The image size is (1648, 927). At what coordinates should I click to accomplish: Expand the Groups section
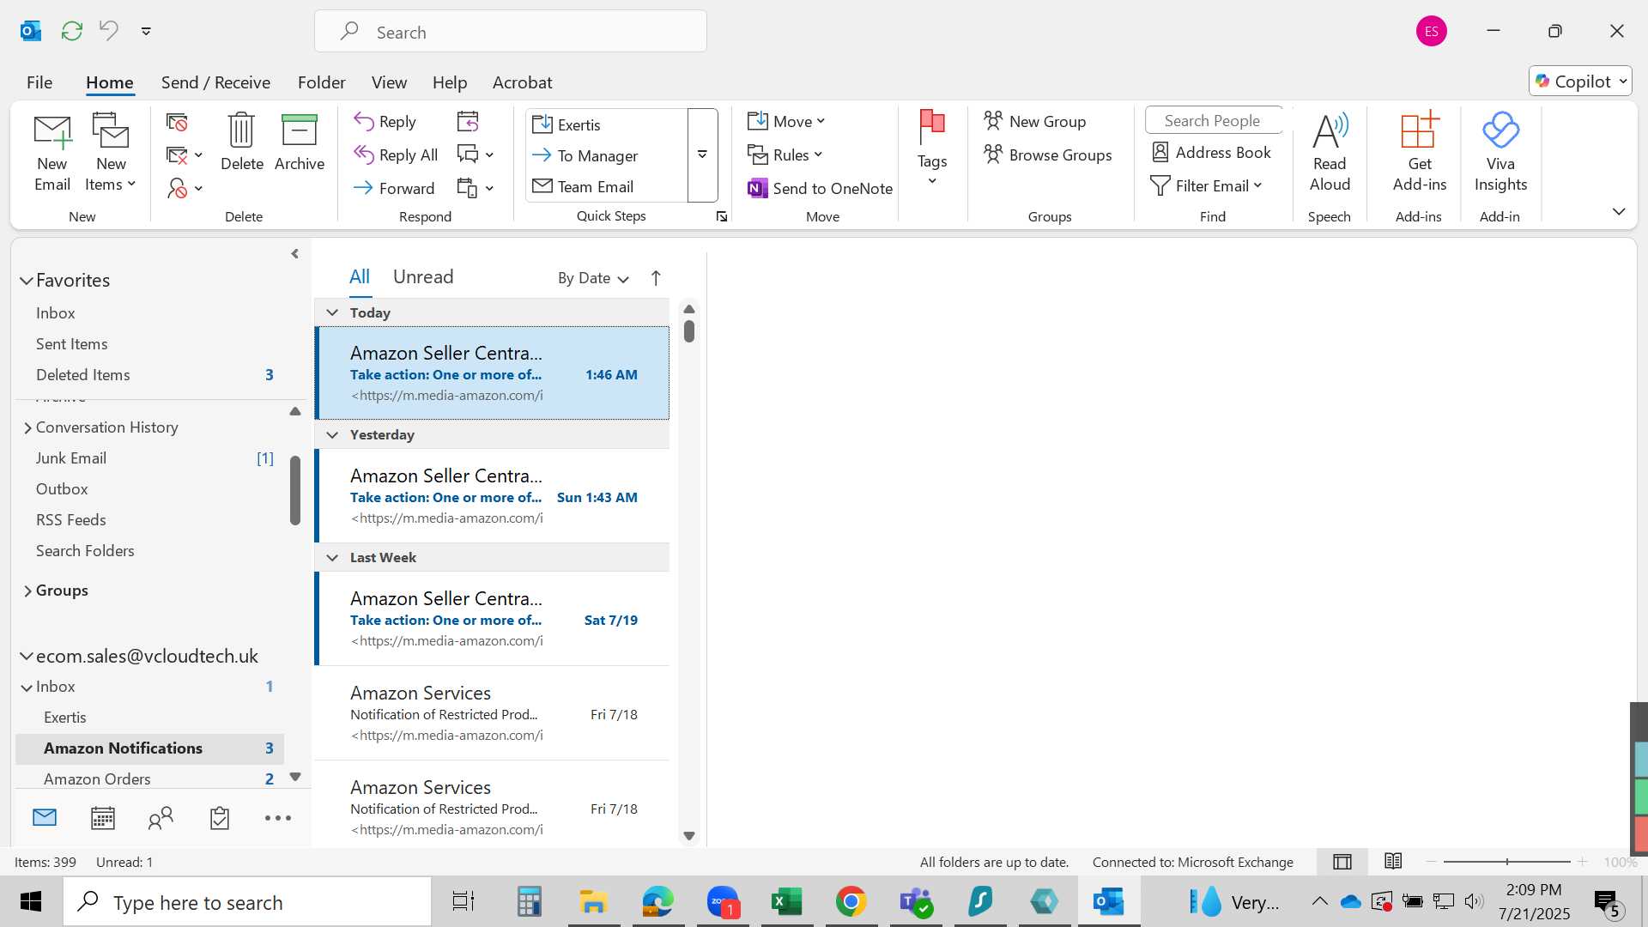click(27, 591)
